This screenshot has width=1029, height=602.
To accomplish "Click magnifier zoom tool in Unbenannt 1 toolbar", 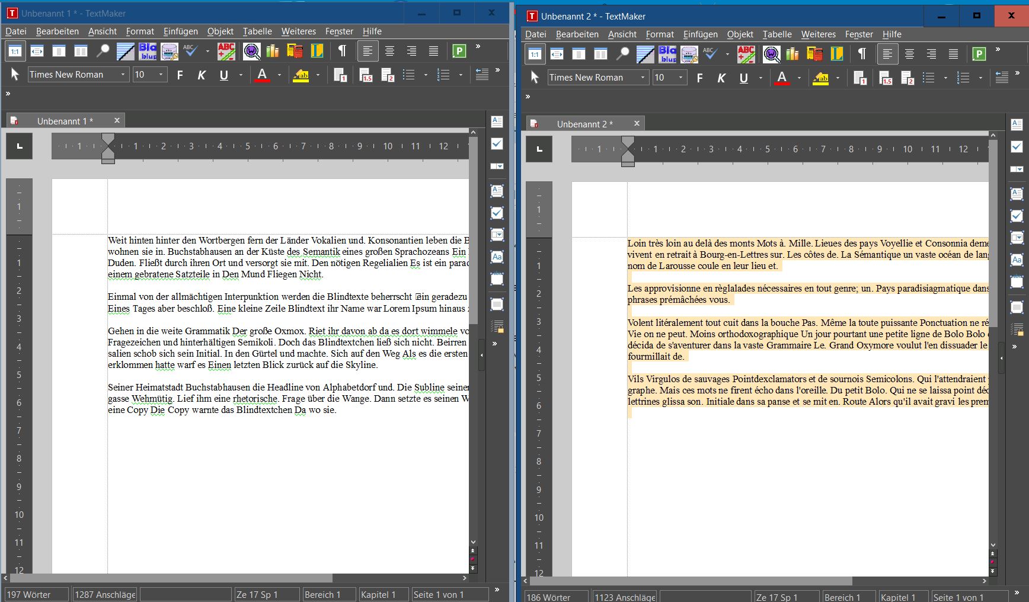I will pyautogui.click(x=103, y=52).
